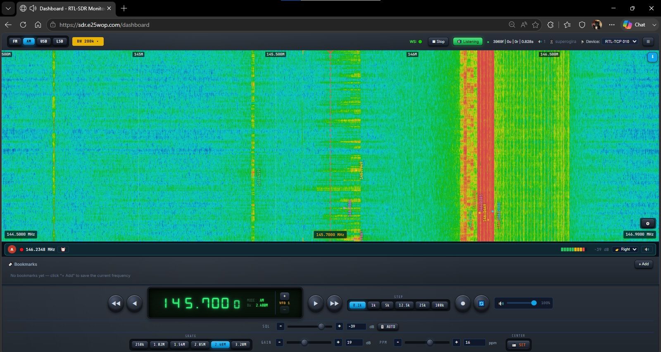Expand the browser sidebar chevron next to Chat
This screenshot has width=661, height=352.
point(654,25)
